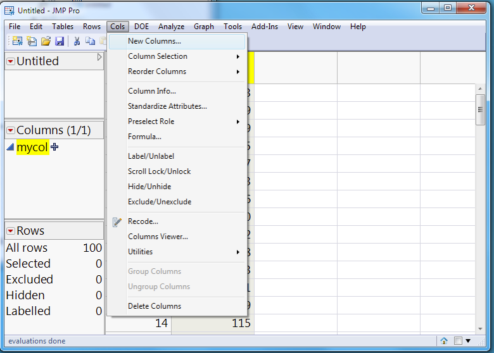
Task: Select the mycol column in Columns panel
Action: [x=32, y=147]
